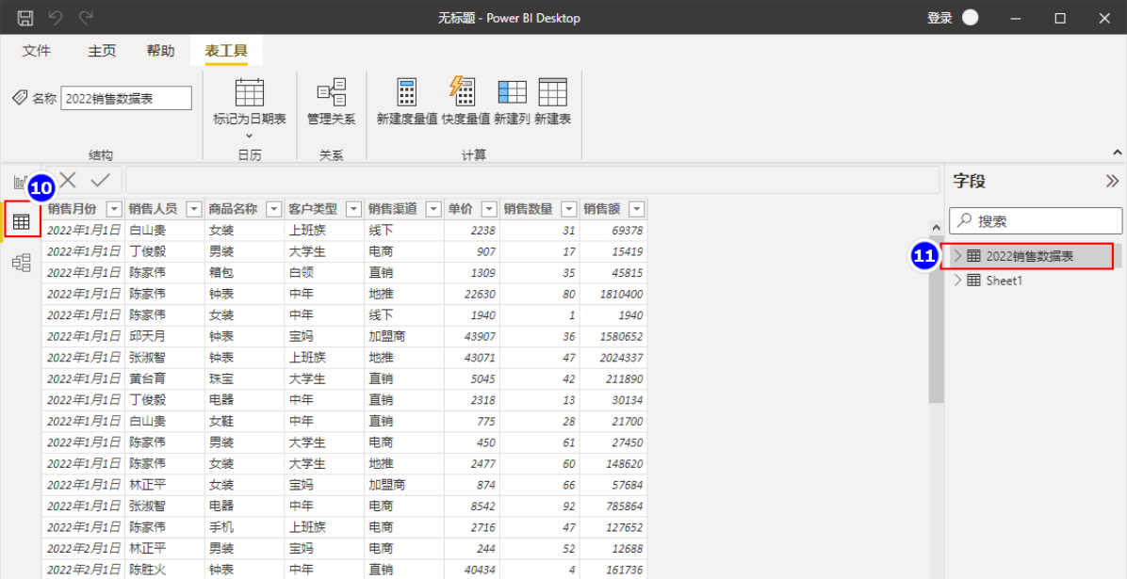Viewport: 1127px width, 579px height.
Task: Click 黄台育 salesperson cell
Action: click(x=165, y=378)
